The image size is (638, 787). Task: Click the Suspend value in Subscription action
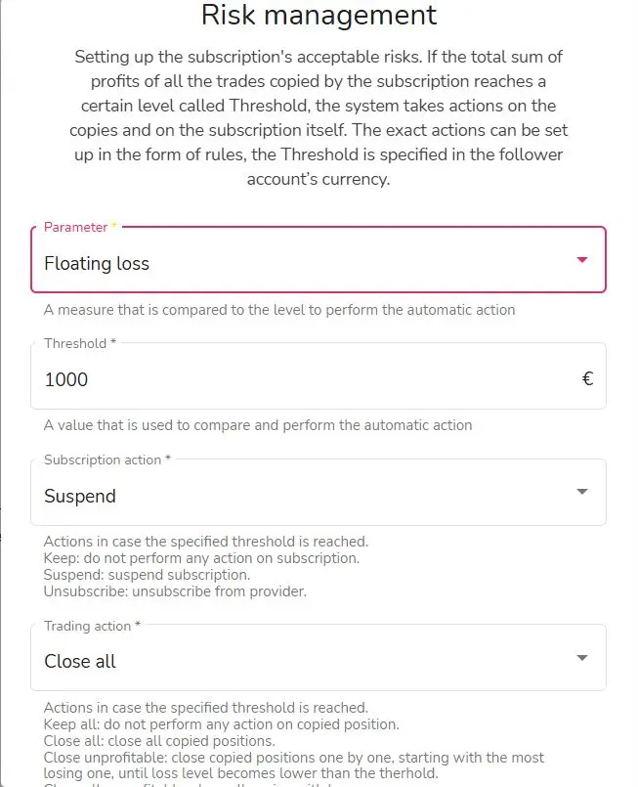pyautogui.click(x=78, y=496)
